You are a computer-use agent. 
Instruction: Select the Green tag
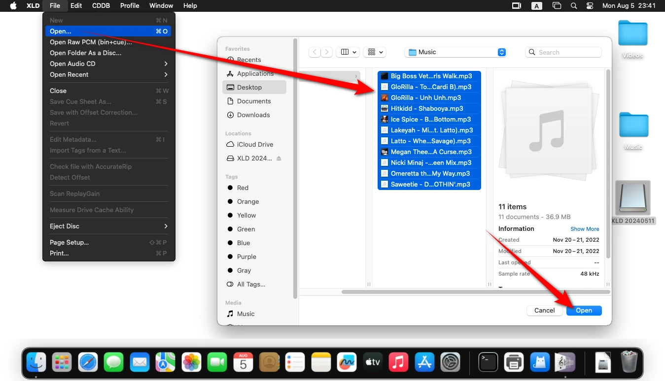(x=254, y=229)
